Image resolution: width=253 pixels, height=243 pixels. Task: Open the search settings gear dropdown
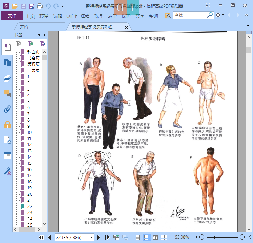220,15
